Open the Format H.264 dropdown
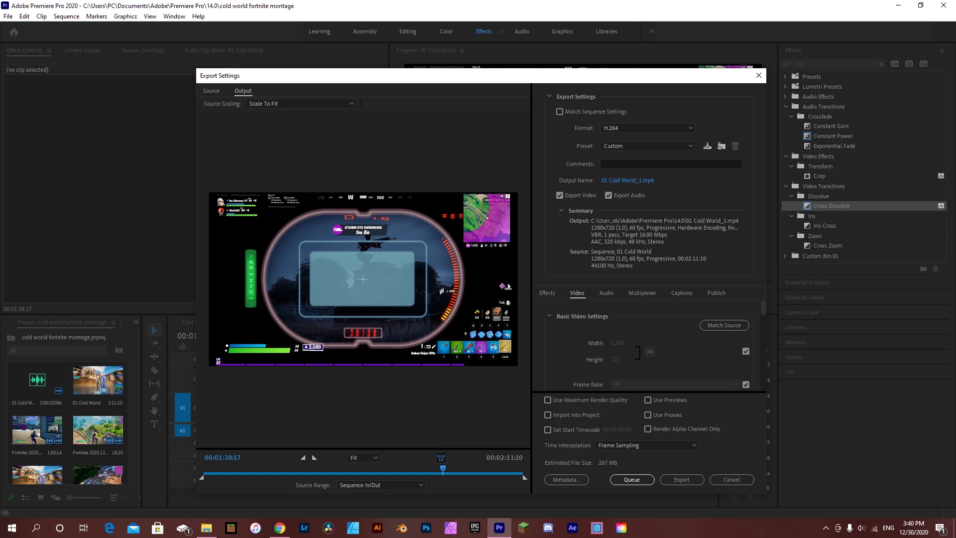The height and width of the screenshot is (538, 956). [x=647, y=128]
